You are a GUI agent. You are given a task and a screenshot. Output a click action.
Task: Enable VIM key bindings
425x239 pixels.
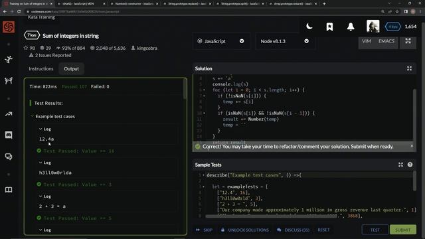coord(367,41)
